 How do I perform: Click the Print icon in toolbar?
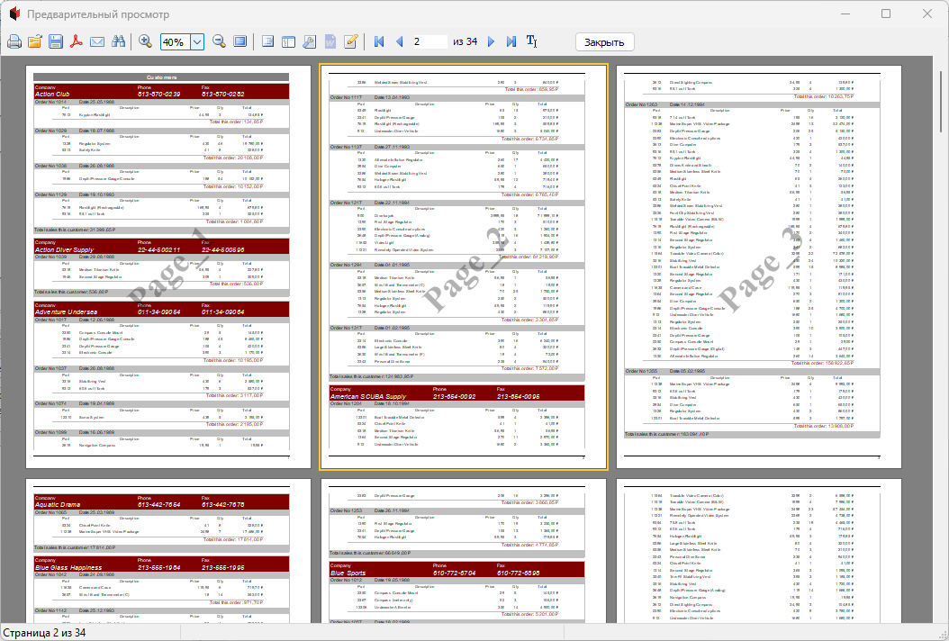14,42
